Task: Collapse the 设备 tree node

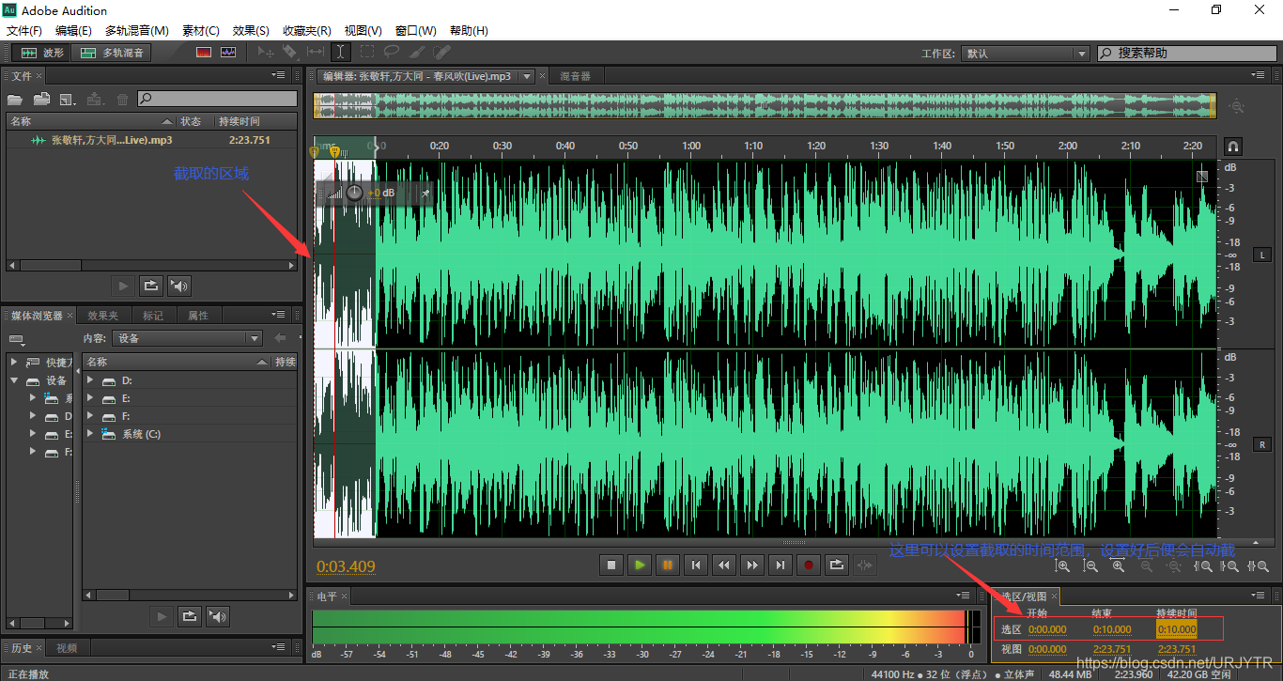Action: [14, 380]
